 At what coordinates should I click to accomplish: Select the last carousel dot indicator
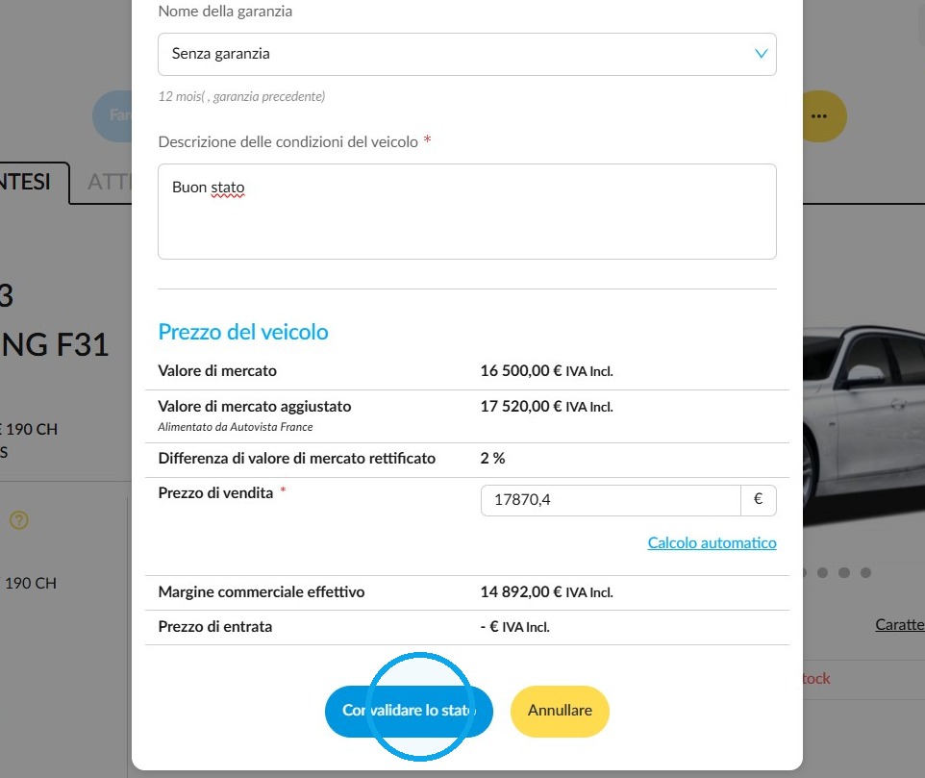(x=865, y=572)
